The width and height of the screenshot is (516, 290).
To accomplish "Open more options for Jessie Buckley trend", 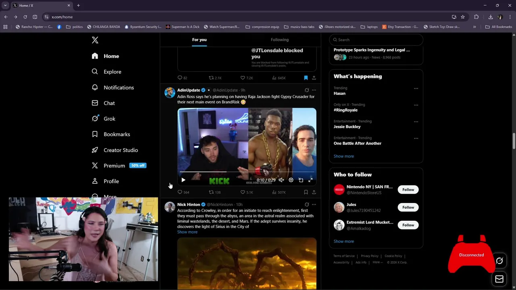I will (416, 122).
